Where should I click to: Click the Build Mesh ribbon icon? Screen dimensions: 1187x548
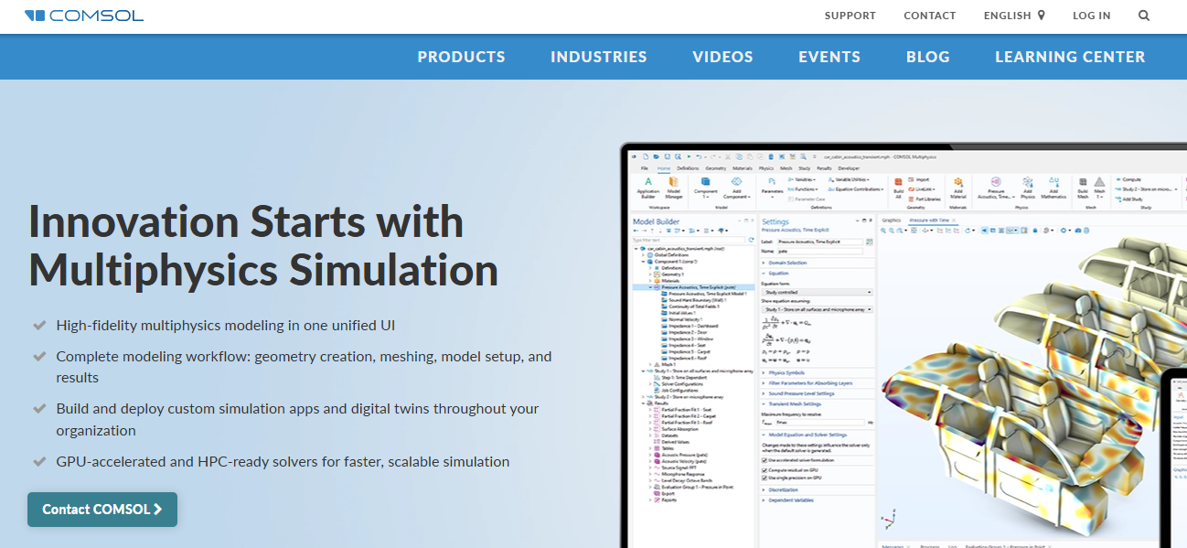[1083, 188]
